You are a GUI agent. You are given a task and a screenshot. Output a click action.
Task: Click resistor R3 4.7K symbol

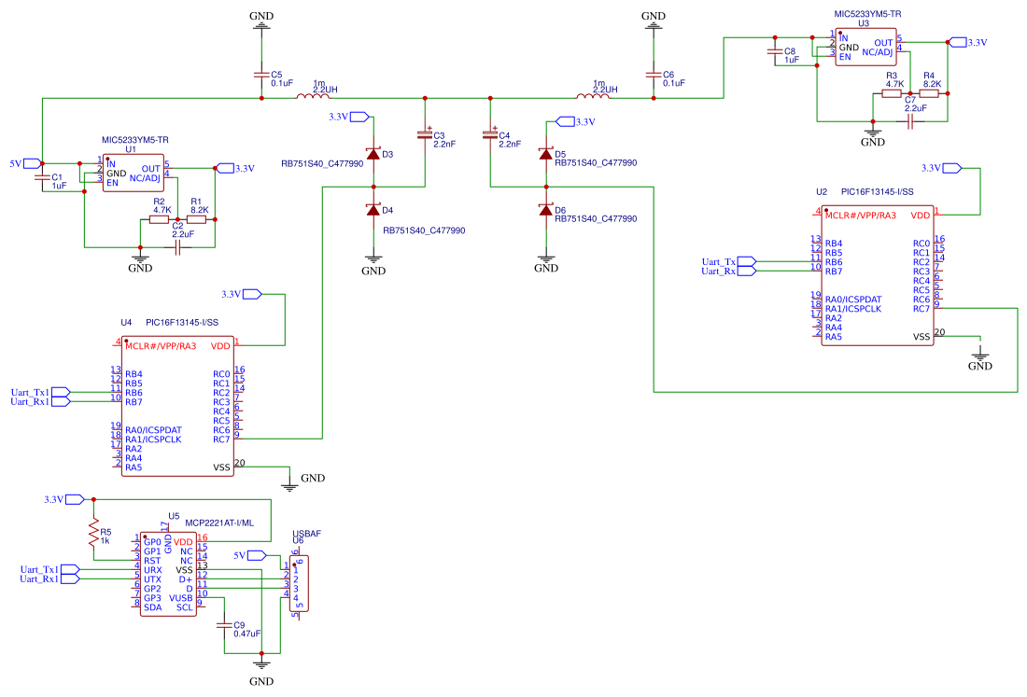[x=892, y=93]
